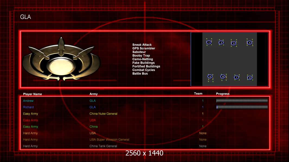Image resolution: width=289 pixels, height=162 pixels.
Task: Click Richard's loading progress bar
Action: tap(242, 107)
